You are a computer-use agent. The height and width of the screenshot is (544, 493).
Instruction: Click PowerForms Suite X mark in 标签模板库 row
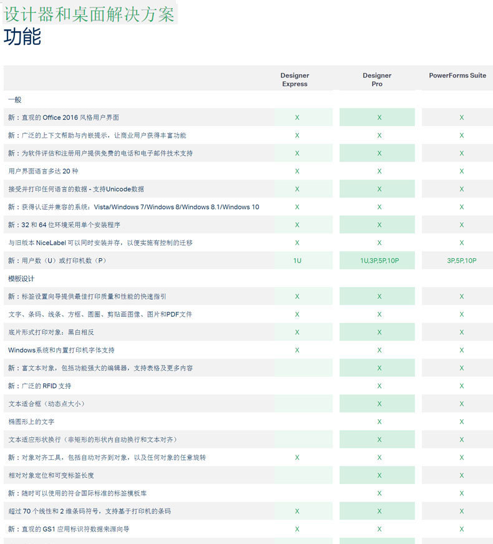461,493
